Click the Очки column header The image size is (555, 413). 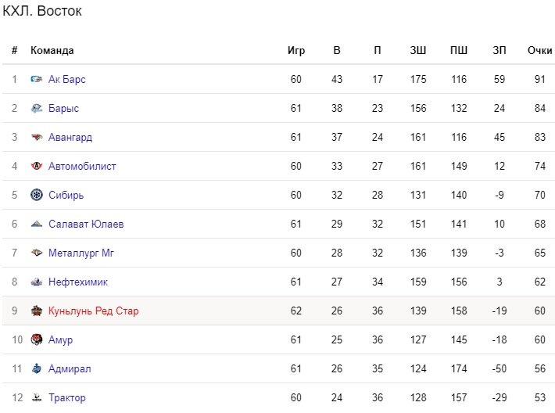tap(540, 50)
